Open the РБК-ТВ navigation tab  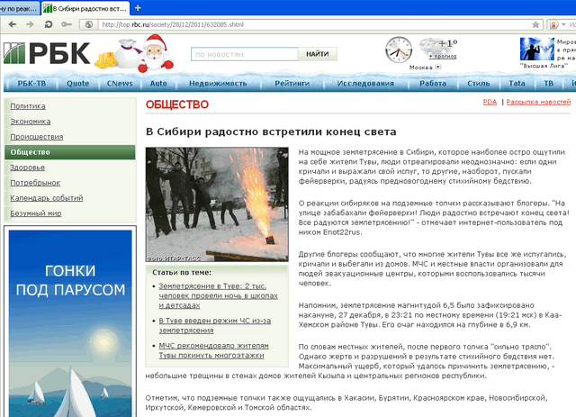pyautogui.click(x=32, y=84)
